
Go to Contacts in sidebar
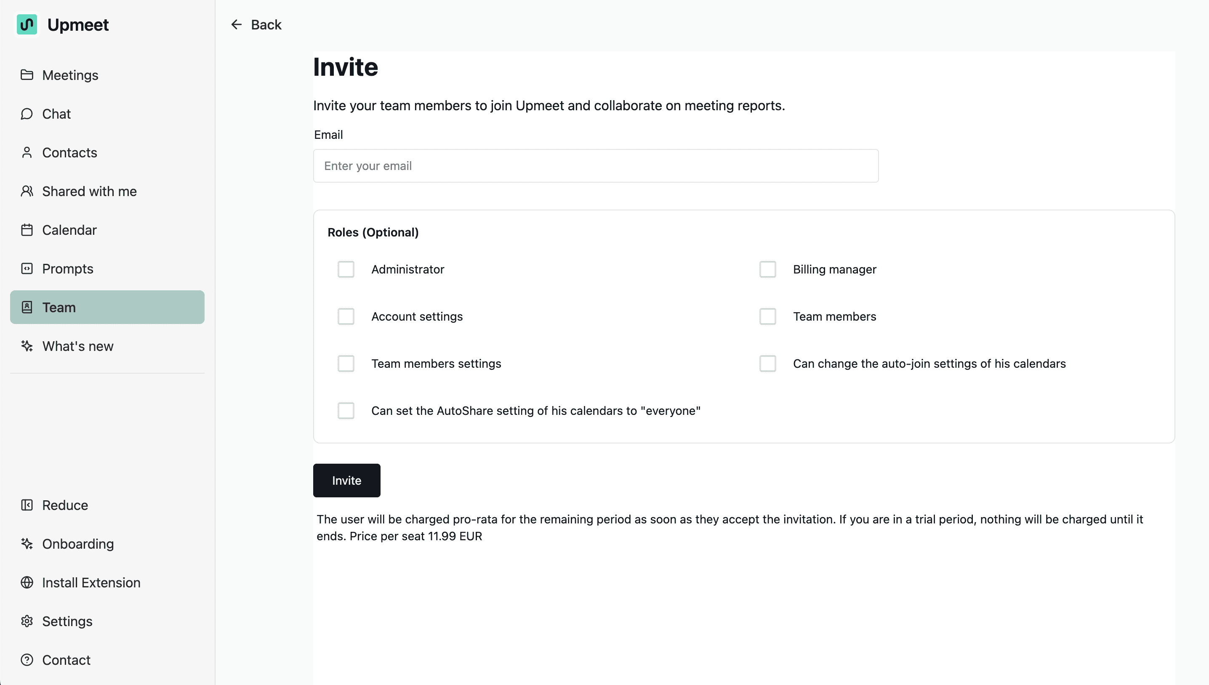coord(69,152)
